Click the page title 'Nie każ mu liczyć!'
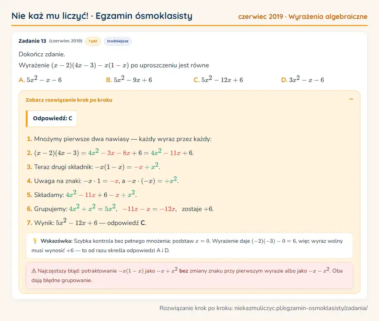Image resolution: width=379 pixels, height=321 pixels. tap(50, 16)
